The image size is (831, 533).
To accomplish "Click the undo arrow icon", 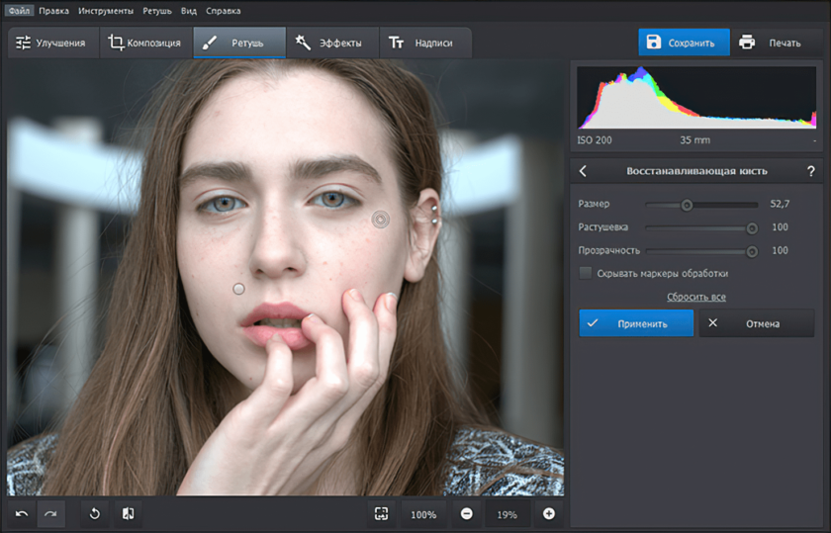I will click(22, 514).
